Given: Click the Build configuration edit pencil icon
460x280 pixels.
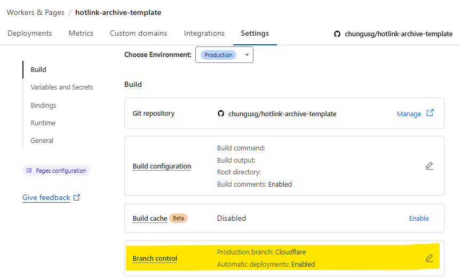Looking at the screenshot, I should point(429,166).
